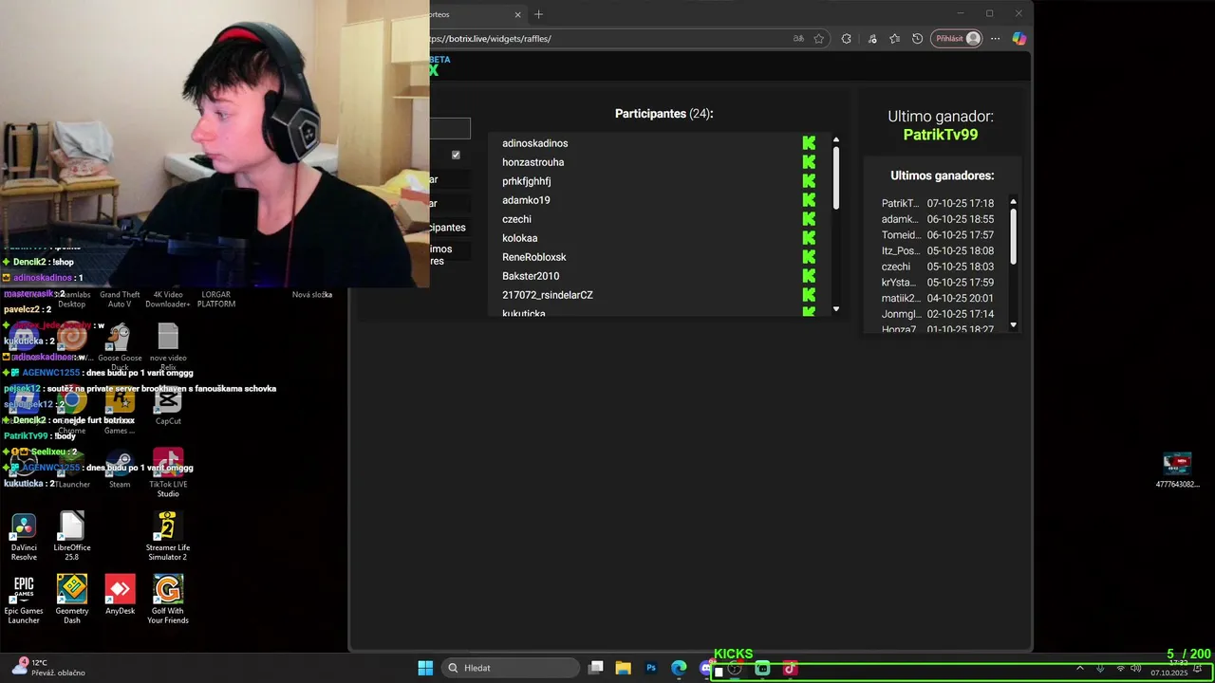Click the botrix.live address bar

click(607, 39)
